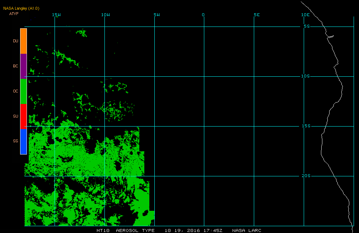
Task: Click the BC legend label
Action: [x=15, y=66]
